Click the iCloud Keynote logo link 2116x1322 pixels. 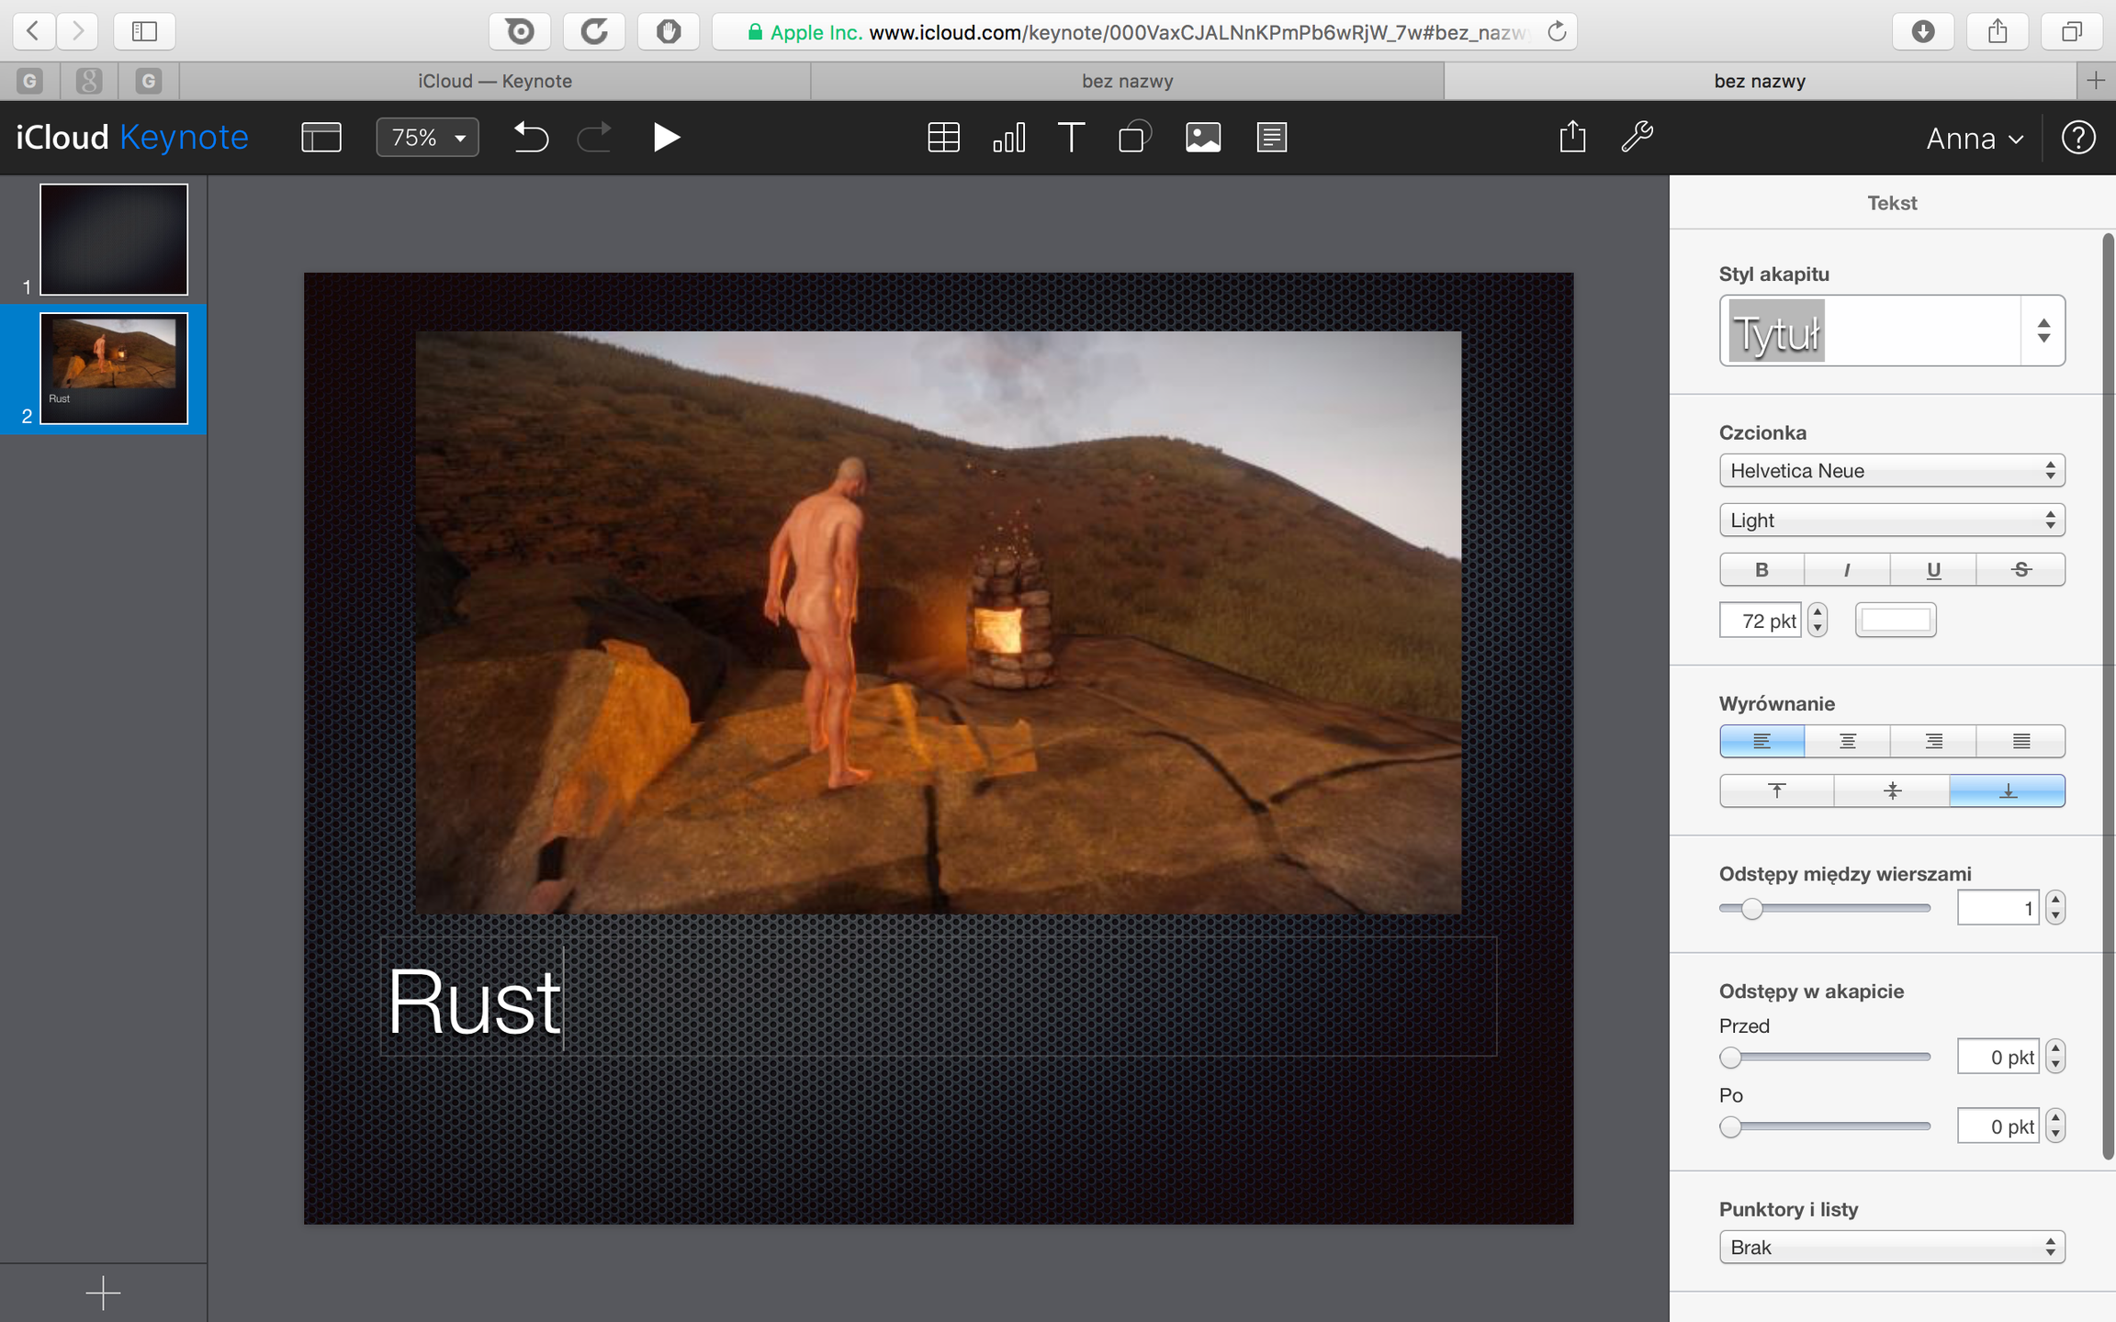pyautogui.click(x=132, y=138)
